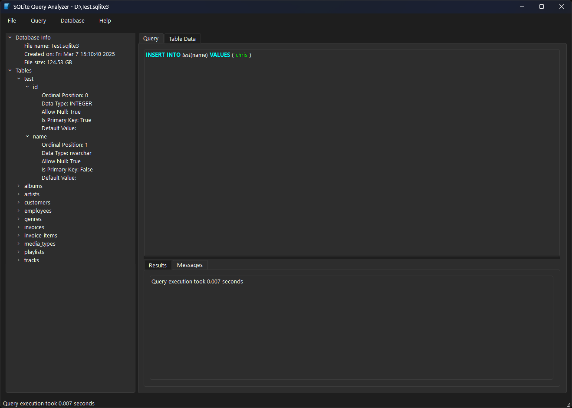
Task: Expand the genres table chevron
Action: [19, 219]
